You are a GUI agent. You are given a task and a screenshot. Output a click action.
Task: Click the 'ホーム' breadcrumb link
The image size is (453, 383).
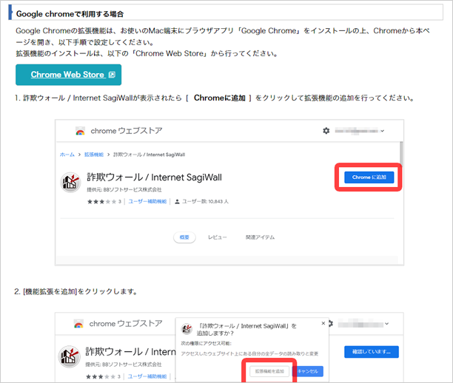[x=67, y=155]
